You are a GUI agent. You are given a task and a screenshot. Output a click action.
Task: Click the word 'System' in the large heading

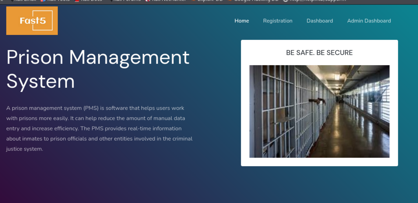tap(40, 81)
